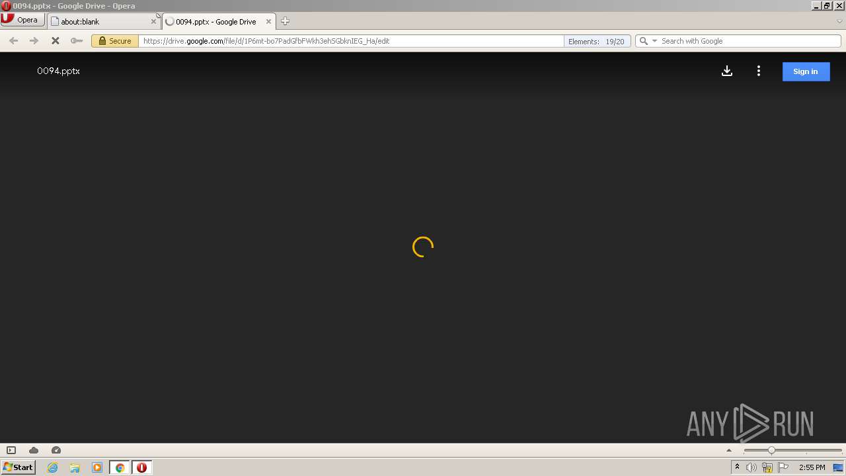
Task: Click the 0094.pptx file name title
Action: tap(58, 71)
